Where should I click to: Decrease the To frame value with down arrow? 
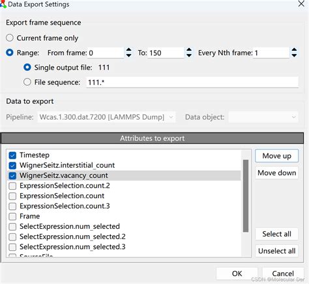pos(189,55)
